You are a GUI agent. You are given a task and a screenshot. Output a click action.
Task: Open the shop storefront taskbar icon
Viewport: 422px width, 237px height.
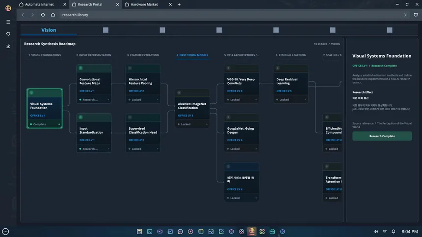tap(272, 231)
